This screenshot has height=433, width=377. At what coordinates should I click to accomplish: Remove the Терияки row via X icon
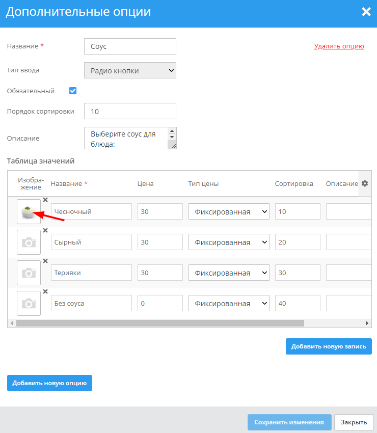[45, 261]
